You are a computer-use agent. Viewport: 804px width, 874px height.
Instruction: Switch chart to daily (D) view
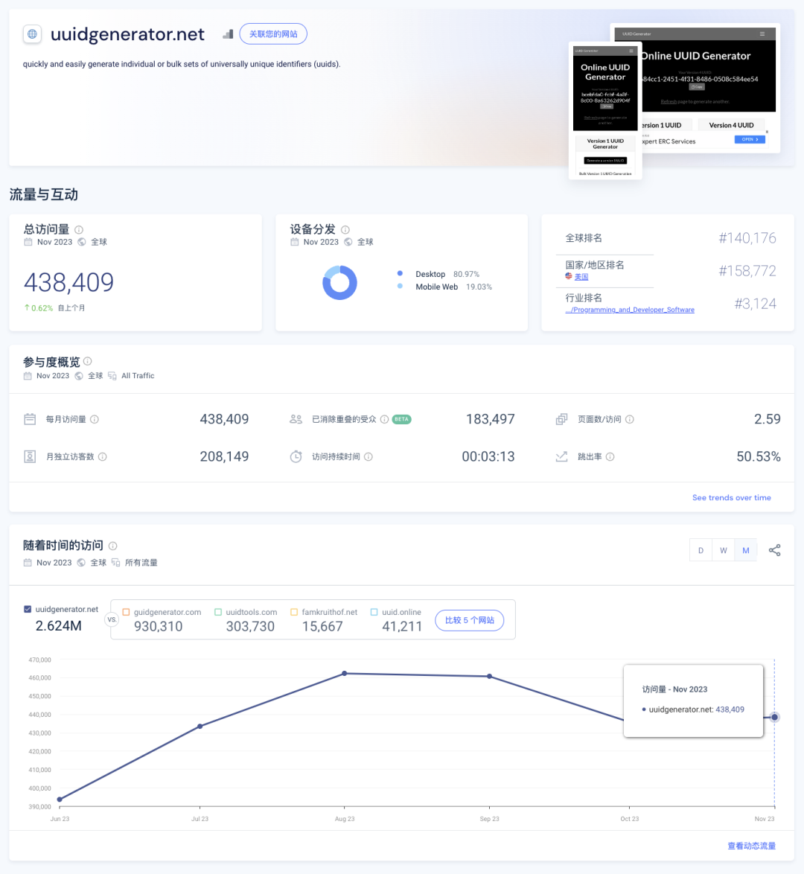(701, 550)
